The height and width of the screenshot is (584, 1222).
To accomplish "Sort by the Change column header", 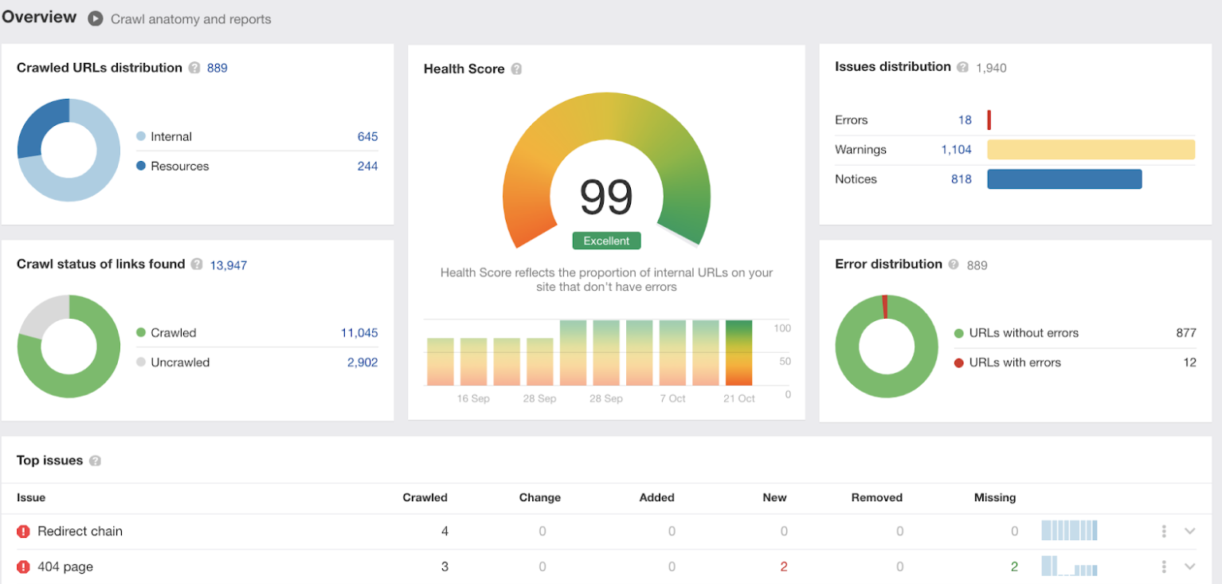I will tap(540, 498).
